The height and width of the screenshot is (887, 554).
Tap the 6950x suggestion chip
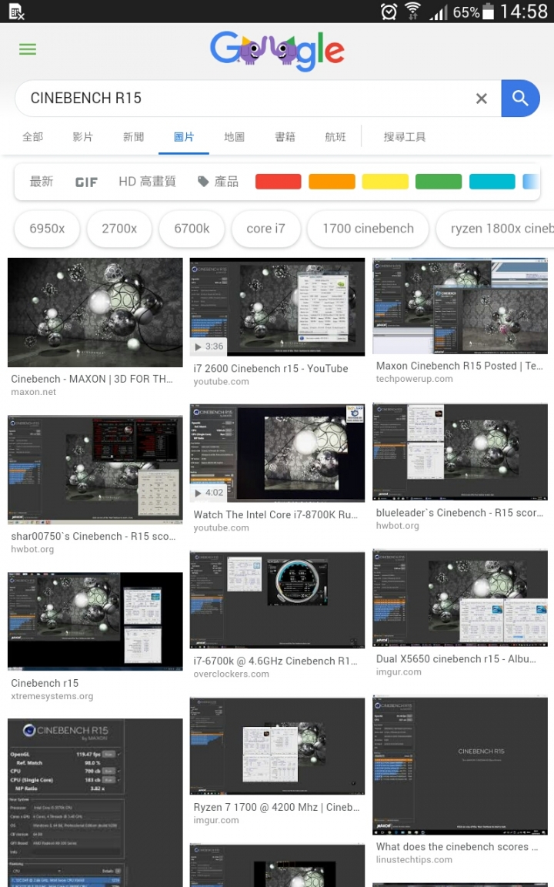47,229
